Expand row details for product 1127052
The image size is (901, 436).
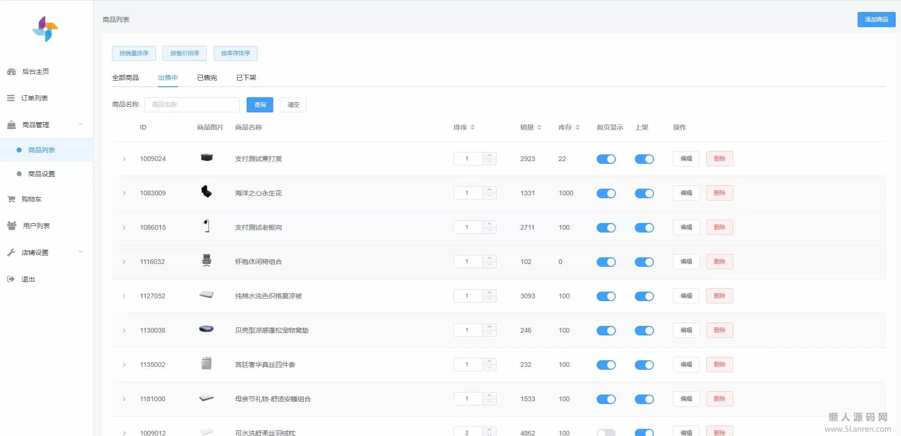pyautogui.click(x=124, y=296)
